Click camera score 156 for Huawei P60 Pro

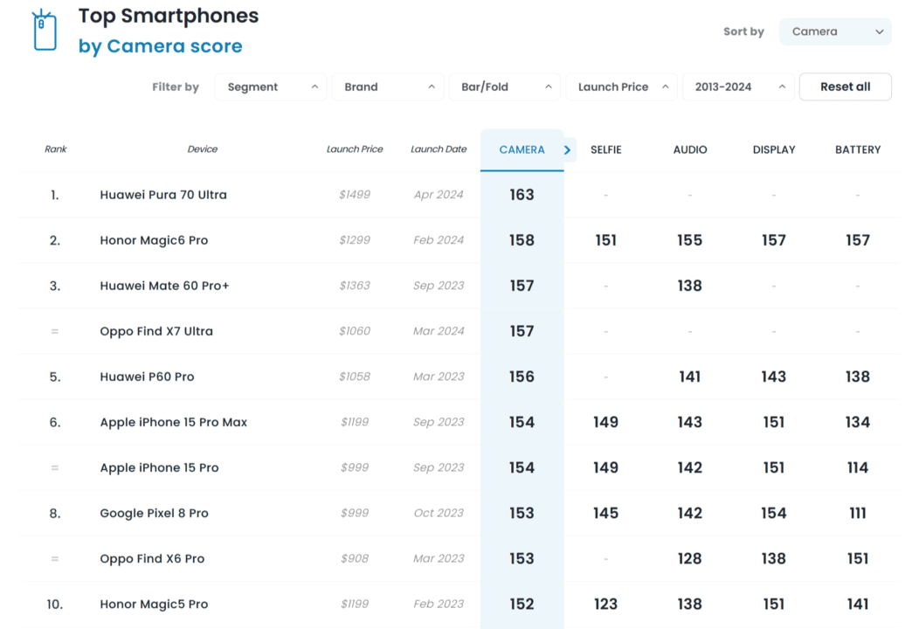(x=522, y=377)
